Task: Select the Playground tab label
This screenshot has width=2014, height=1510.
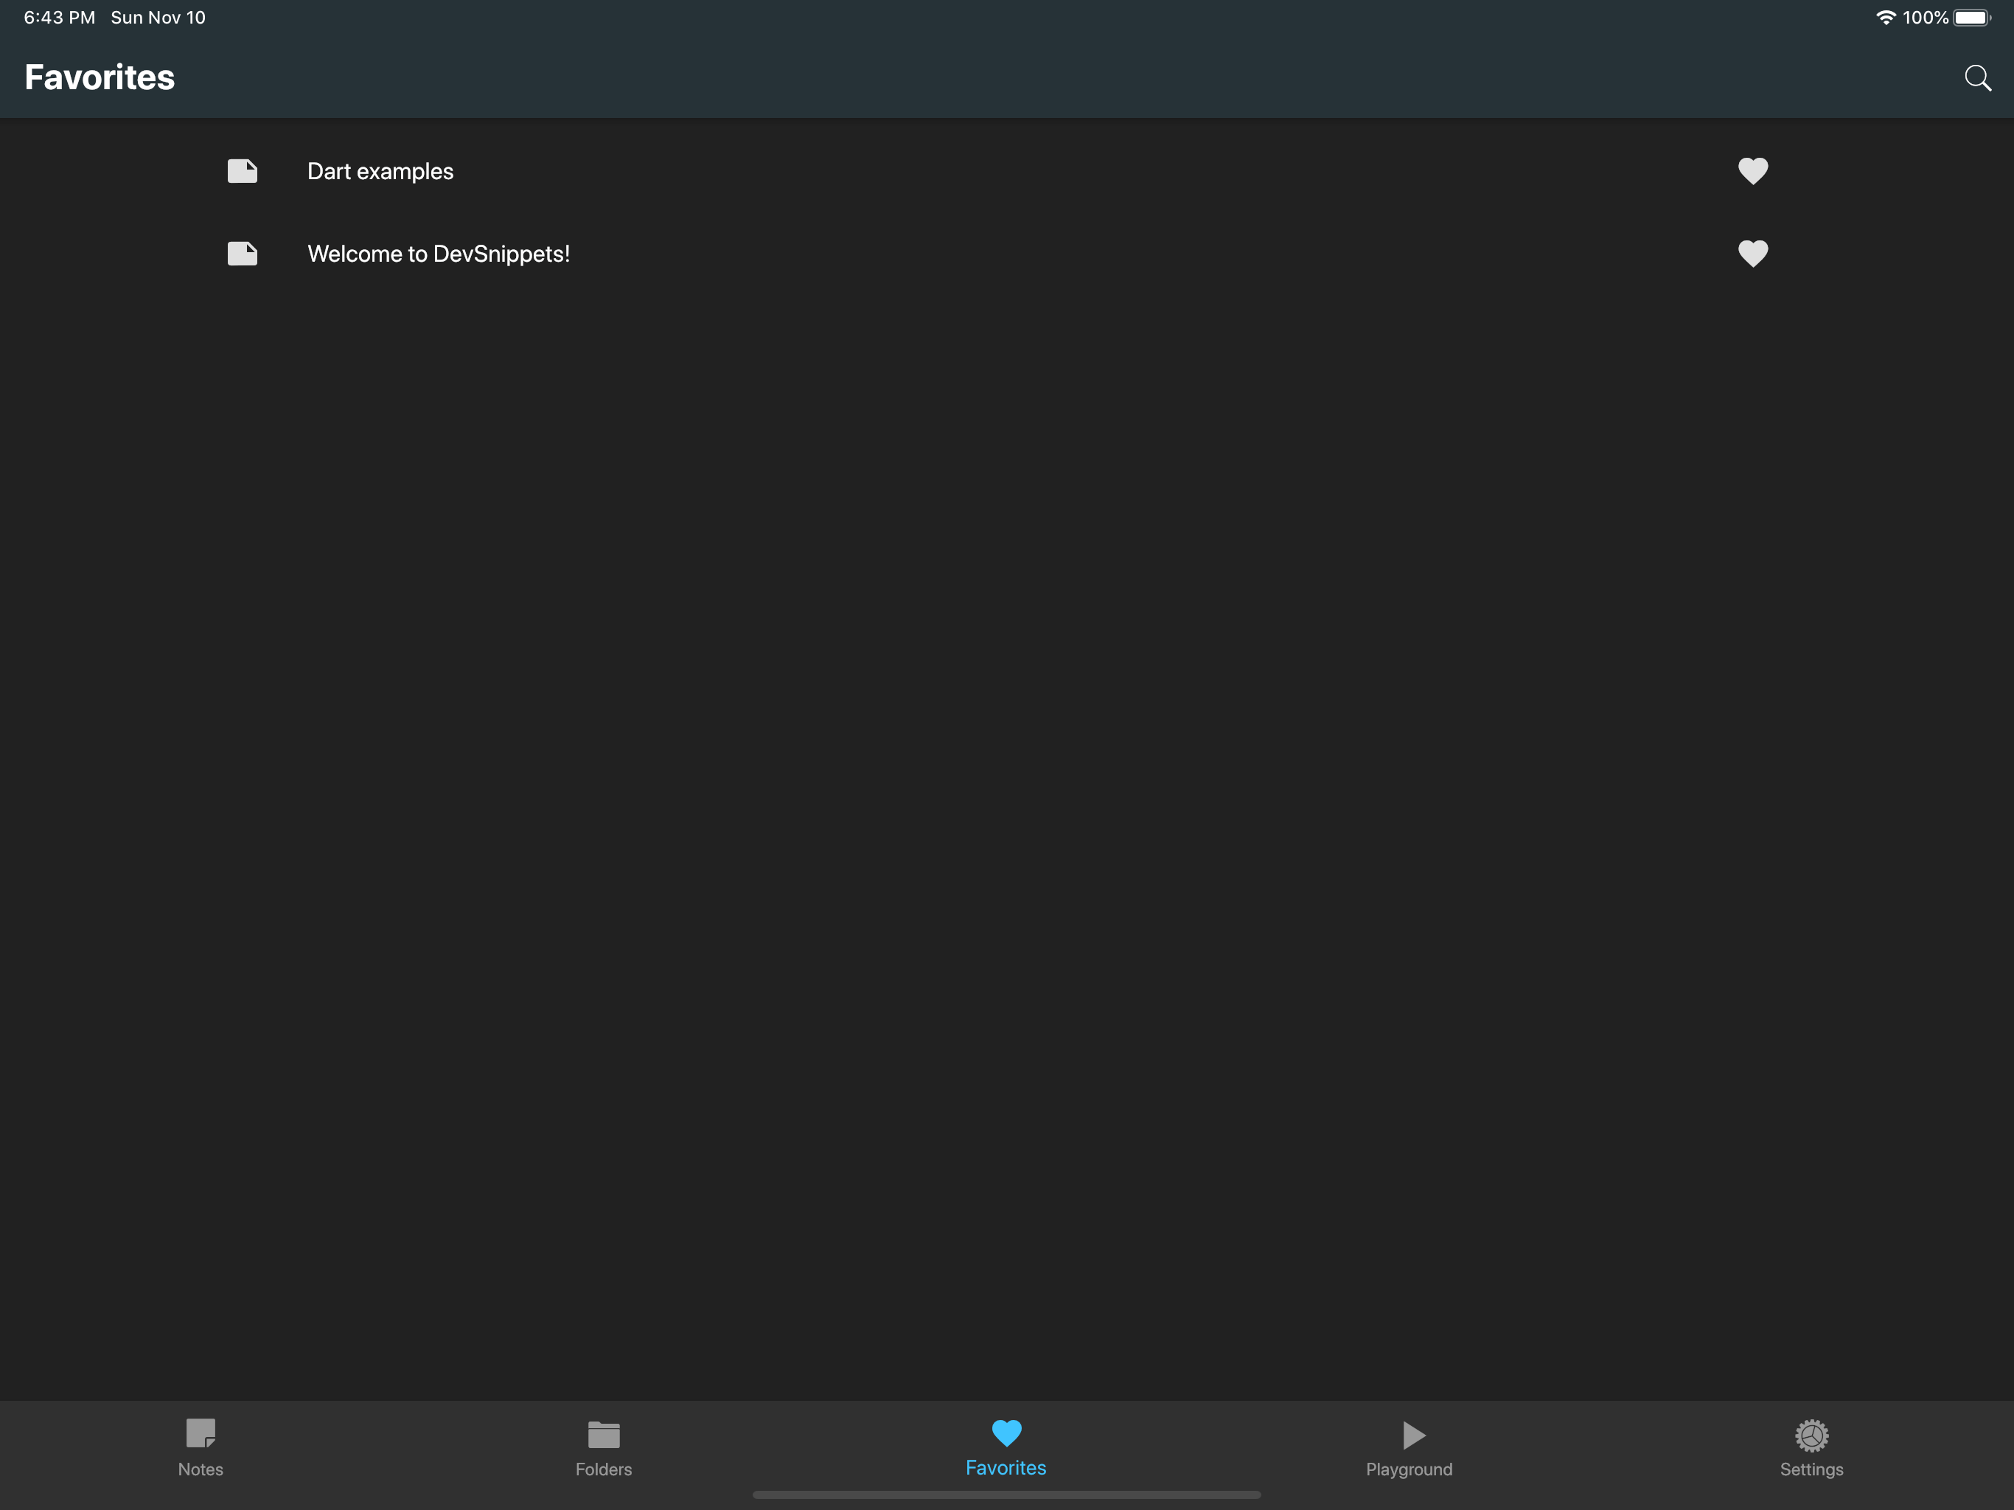Action: 1409,1469
